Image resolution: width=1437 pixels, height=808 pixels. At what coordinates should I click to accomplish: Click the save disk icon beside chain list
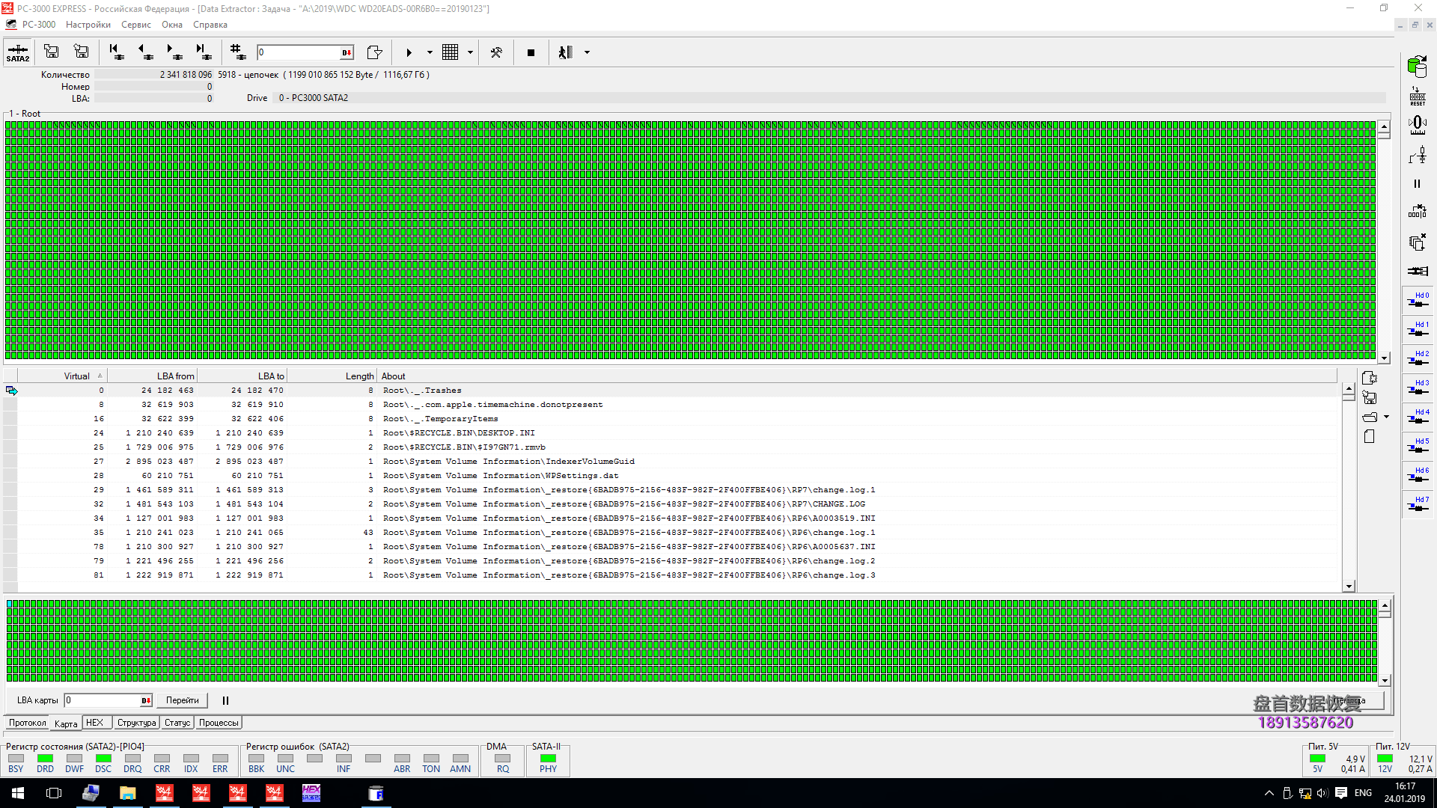1370,397
